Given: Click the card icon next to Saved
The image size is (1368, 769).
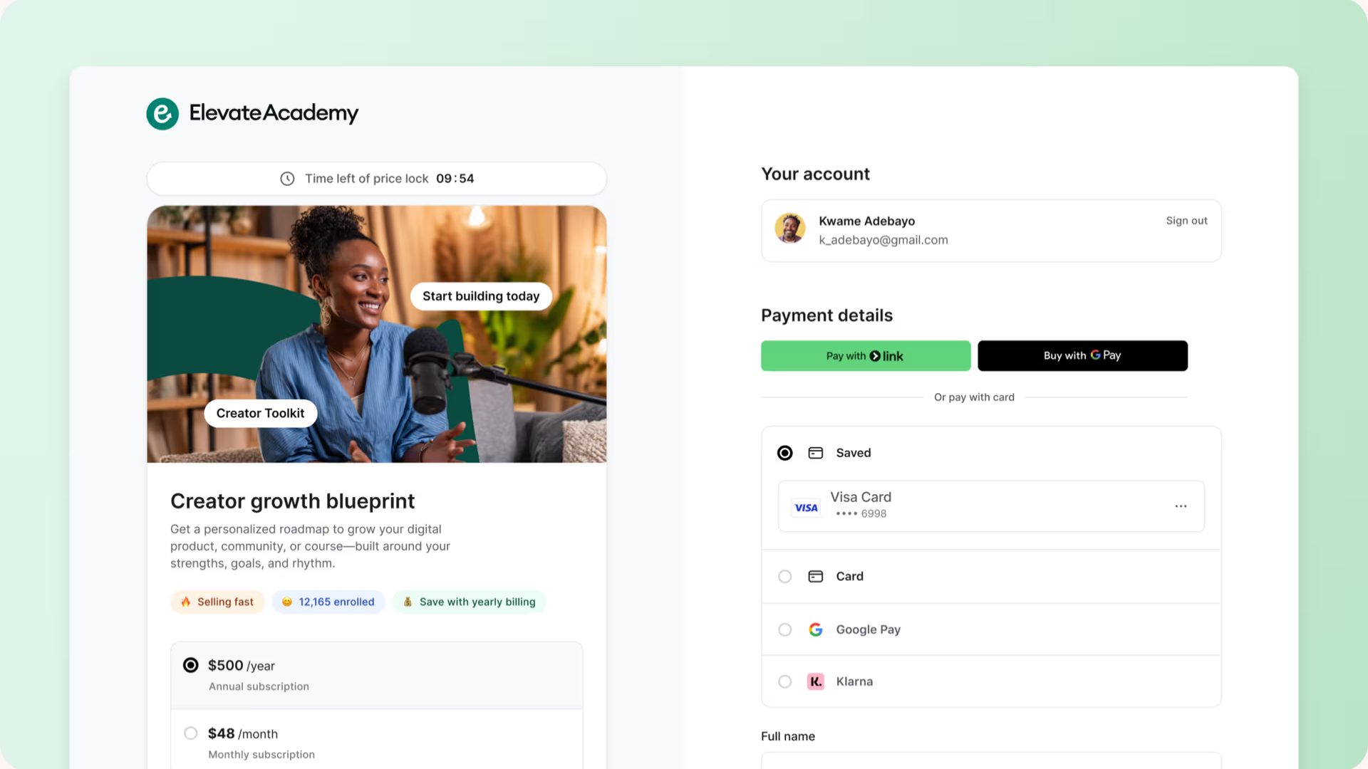Looking at the screenshot, I should click(x=816, y=453).
